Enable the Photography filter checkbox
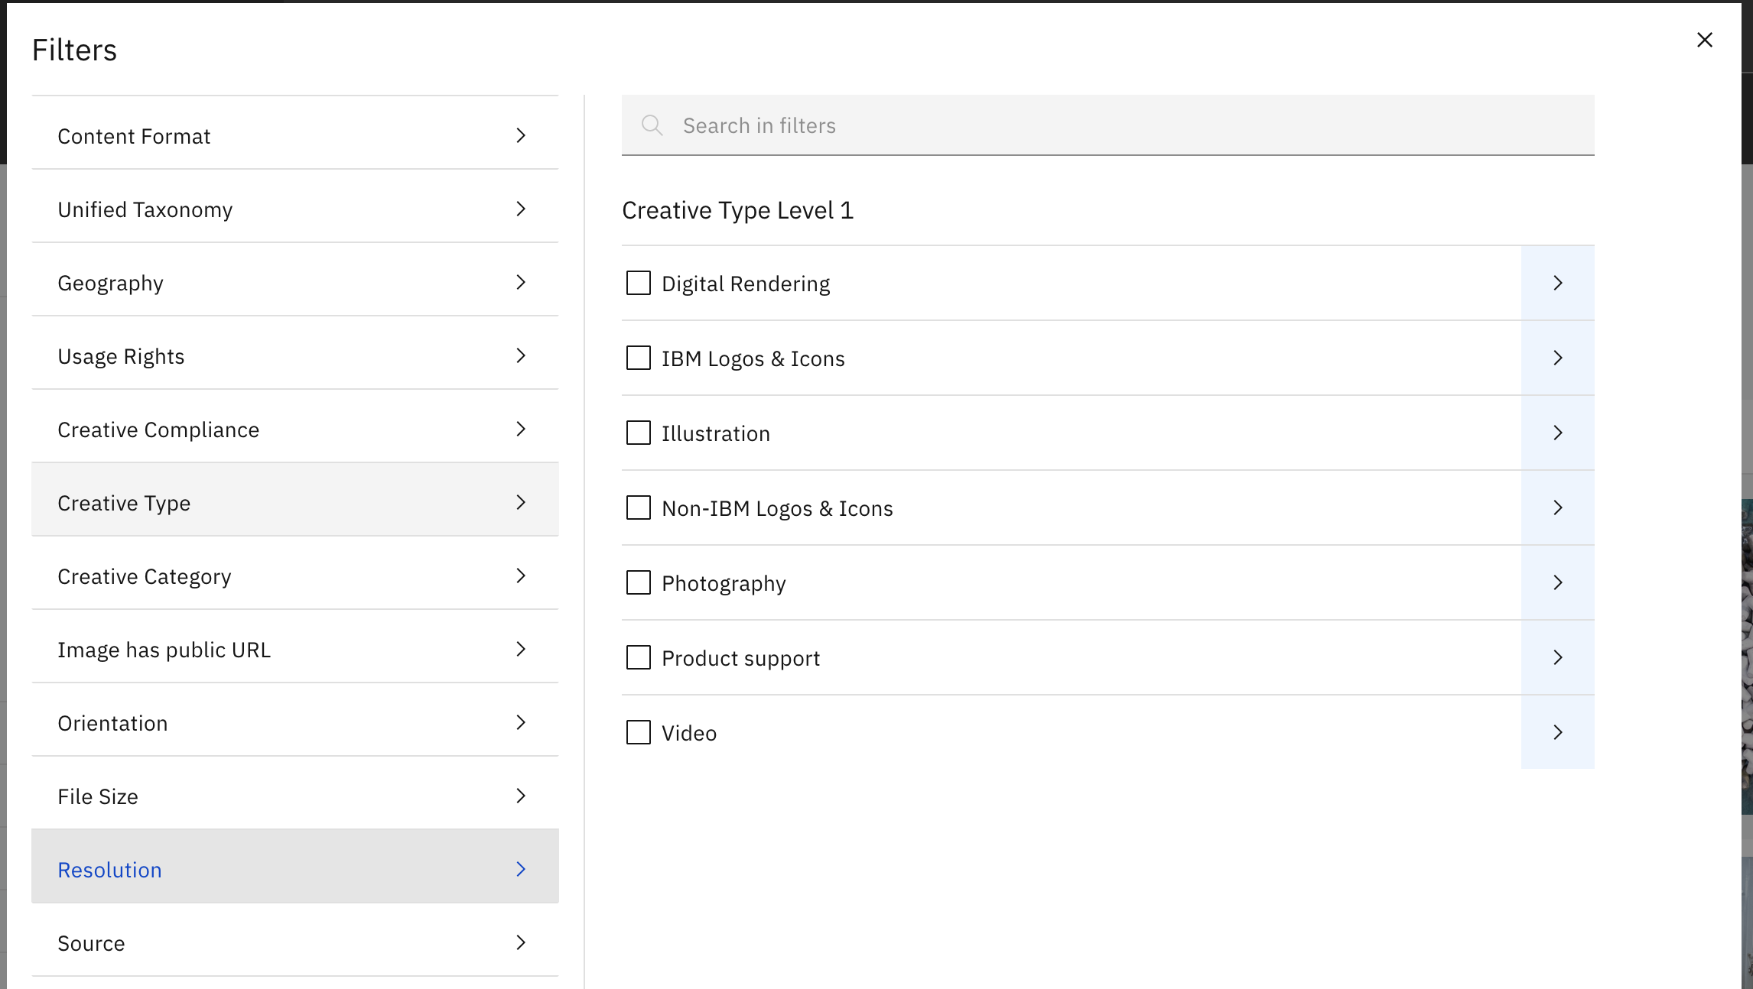 (638, 582)
